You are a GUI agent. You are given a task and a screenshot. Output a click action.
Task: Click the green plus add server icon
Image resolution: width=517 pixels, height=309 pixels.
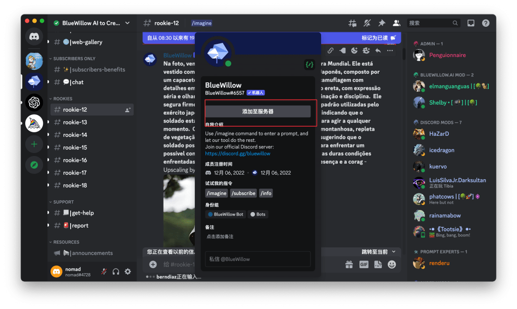pyautogui.click(x=34, y=144)
